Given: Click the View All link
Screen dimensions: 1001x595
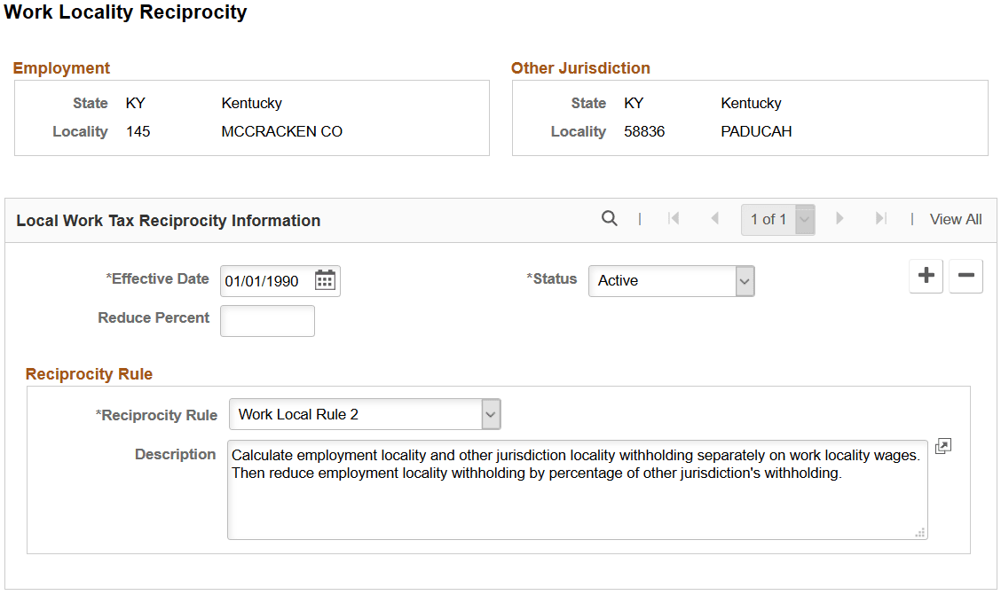Looking at the screenshot, I should [x=955, y=218].
